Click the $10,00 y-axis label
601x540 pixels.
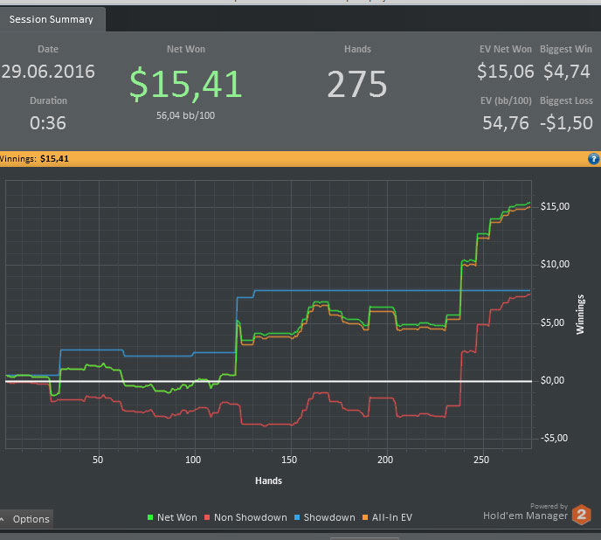pos(555,264)
